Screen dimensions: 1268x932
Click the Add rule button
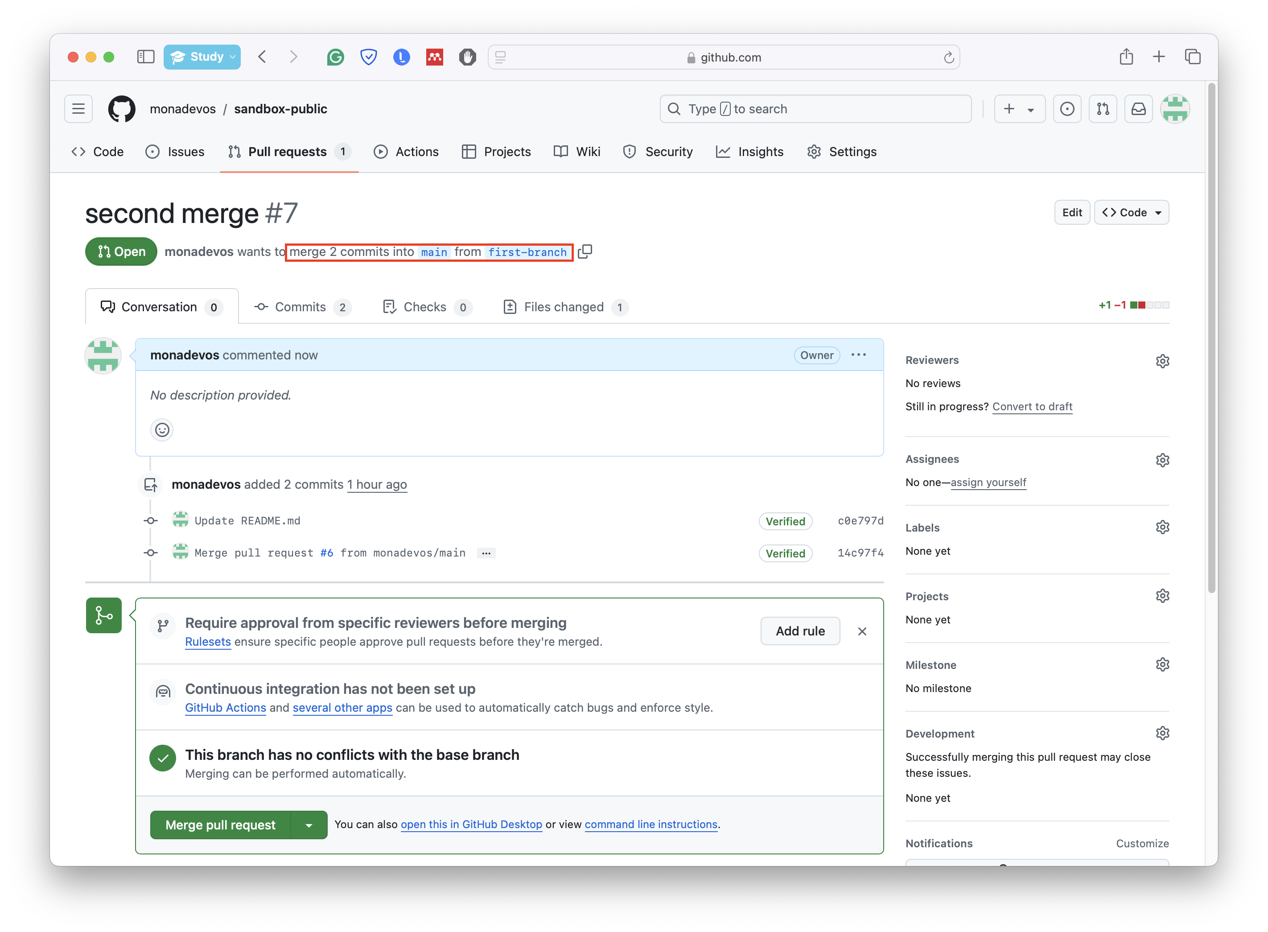click(x=800, y=631)
